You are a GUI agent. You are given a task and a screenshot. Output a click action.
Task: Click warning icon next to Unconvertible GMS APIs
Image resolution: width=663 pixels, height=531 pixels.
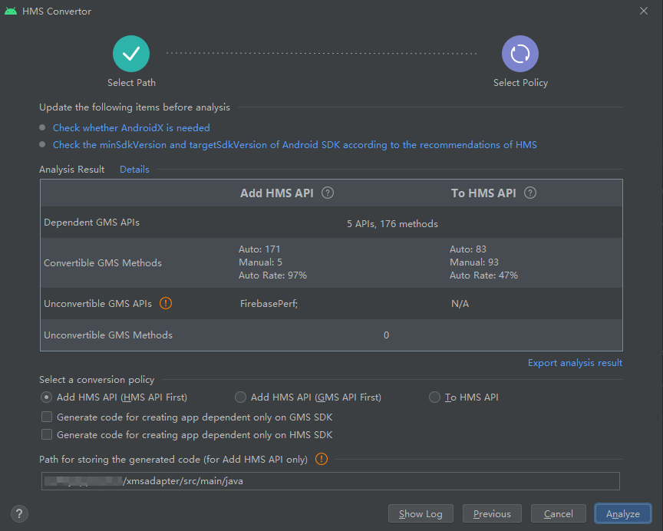click(166, 303)
